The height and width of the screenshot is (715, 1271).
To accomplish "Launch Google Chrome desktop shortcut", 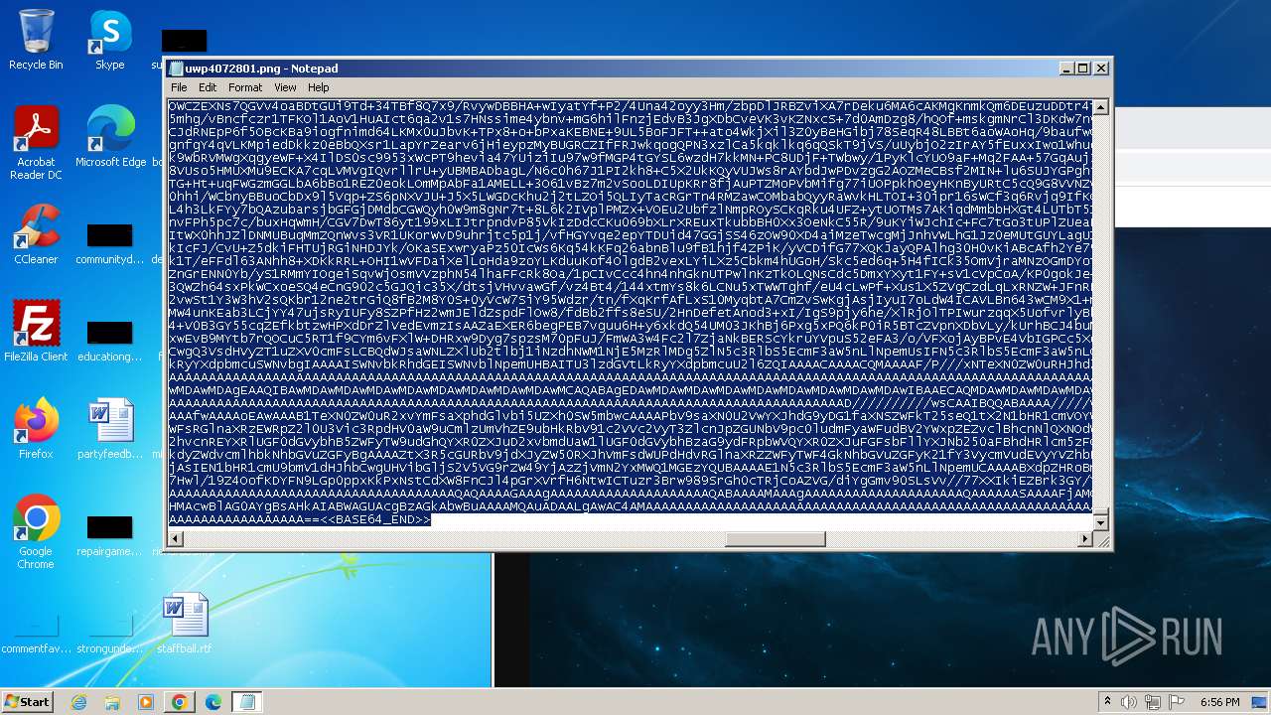I will click(x=36, y=531).
